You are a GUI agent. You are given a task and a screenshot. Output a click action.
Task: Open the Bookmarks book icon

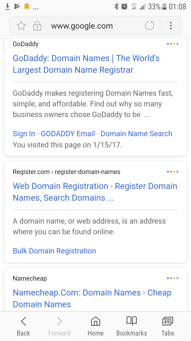[x=131, y=326]
